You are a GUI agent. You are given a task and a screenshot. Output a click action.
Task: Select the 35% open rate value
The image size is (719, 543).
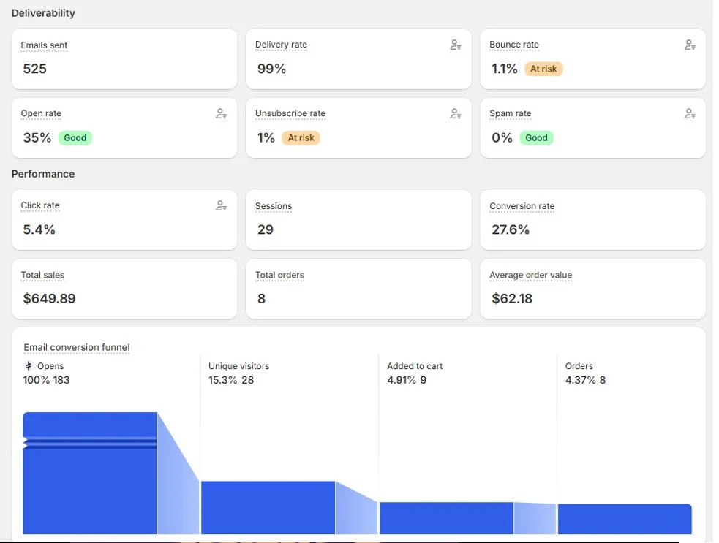37,137
